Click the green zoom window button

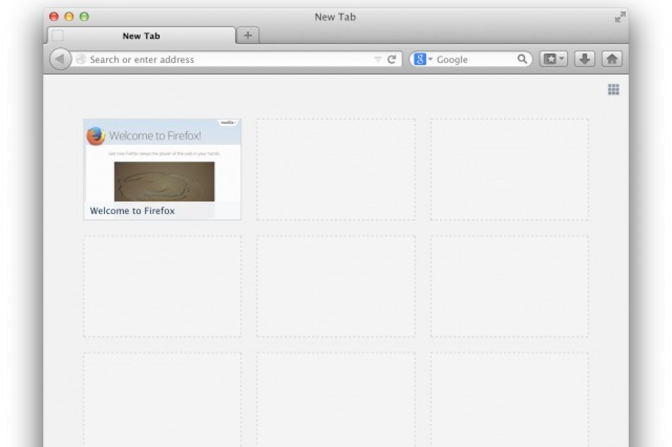point(84,17)
